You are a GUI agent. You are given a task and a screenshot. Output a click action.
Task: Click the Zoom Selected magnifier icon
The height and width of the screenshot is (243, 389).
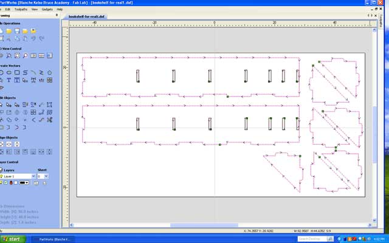[25, 55]
